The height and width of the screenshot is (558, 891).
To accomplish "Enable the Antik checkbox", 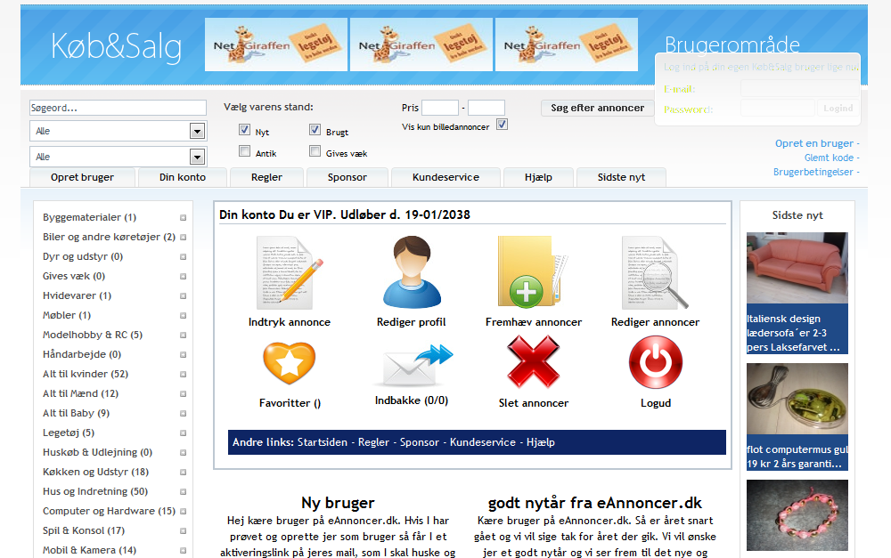I will point(244,152).
